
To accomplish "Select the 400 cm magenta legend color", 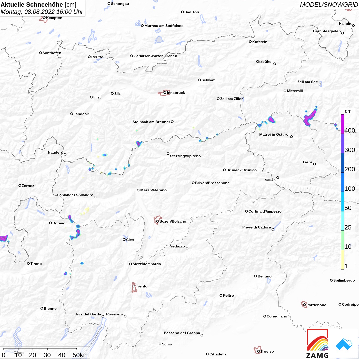I will pyautogui.click(x=343, y=124).
